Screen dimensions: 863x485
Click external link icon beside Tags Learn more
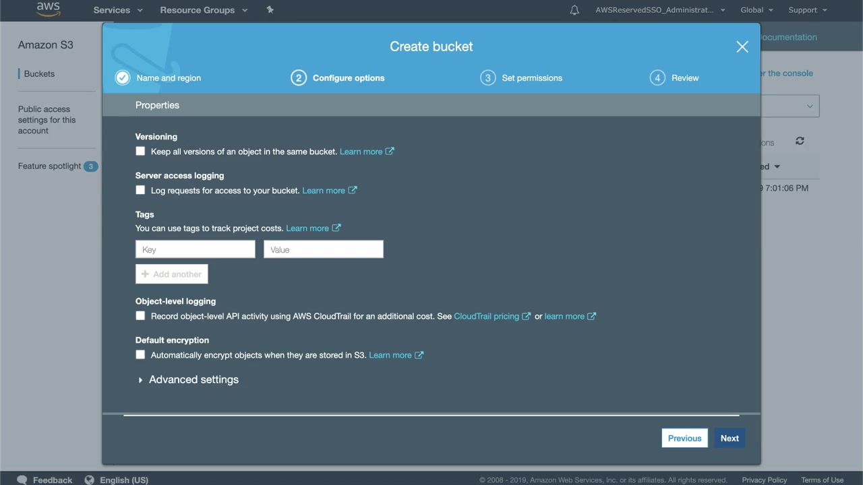(336, 228)
